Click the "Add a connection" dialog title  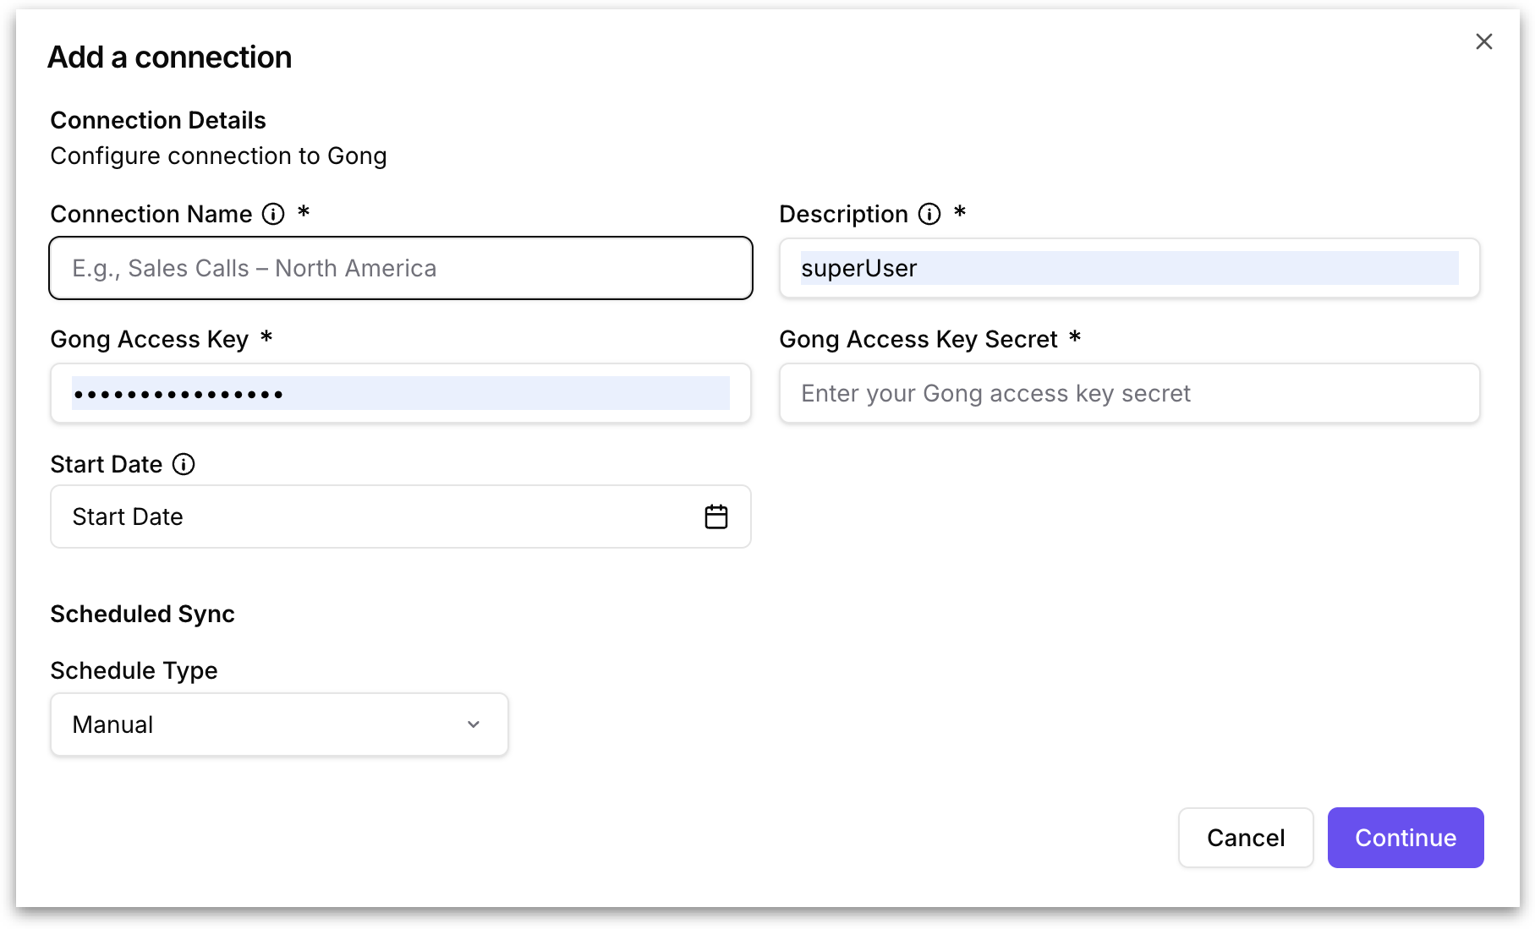[170, 57]
